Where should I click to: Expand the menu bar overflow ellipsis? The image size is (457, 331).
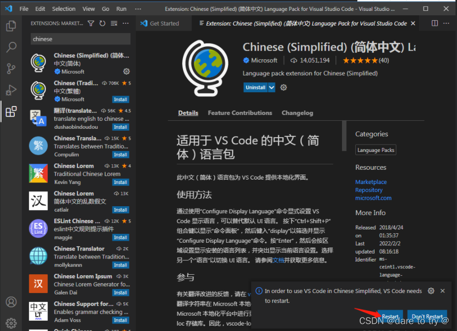(x=137, y=9)
